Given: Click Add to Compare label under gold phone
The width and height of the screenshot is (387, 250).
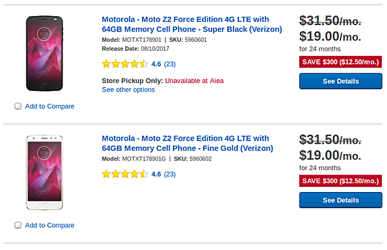Looking at the screenshot, I should [50, 225].
